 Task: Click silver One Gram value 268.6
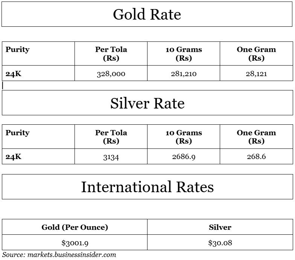pyautogui.click(x=256, y=157)
